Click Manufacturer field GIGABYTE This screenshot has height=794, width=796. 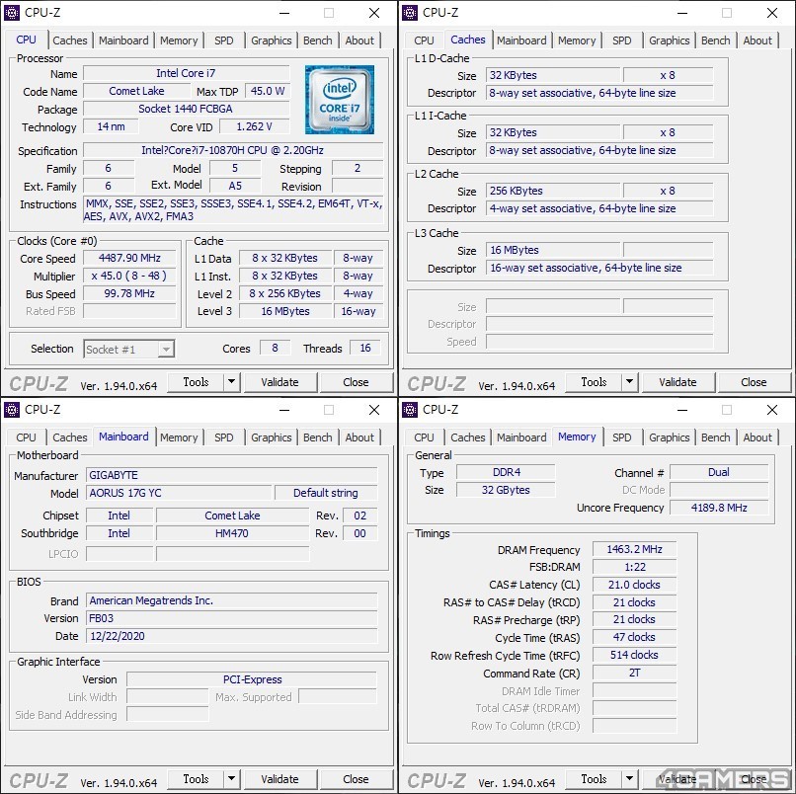(231, 475)
